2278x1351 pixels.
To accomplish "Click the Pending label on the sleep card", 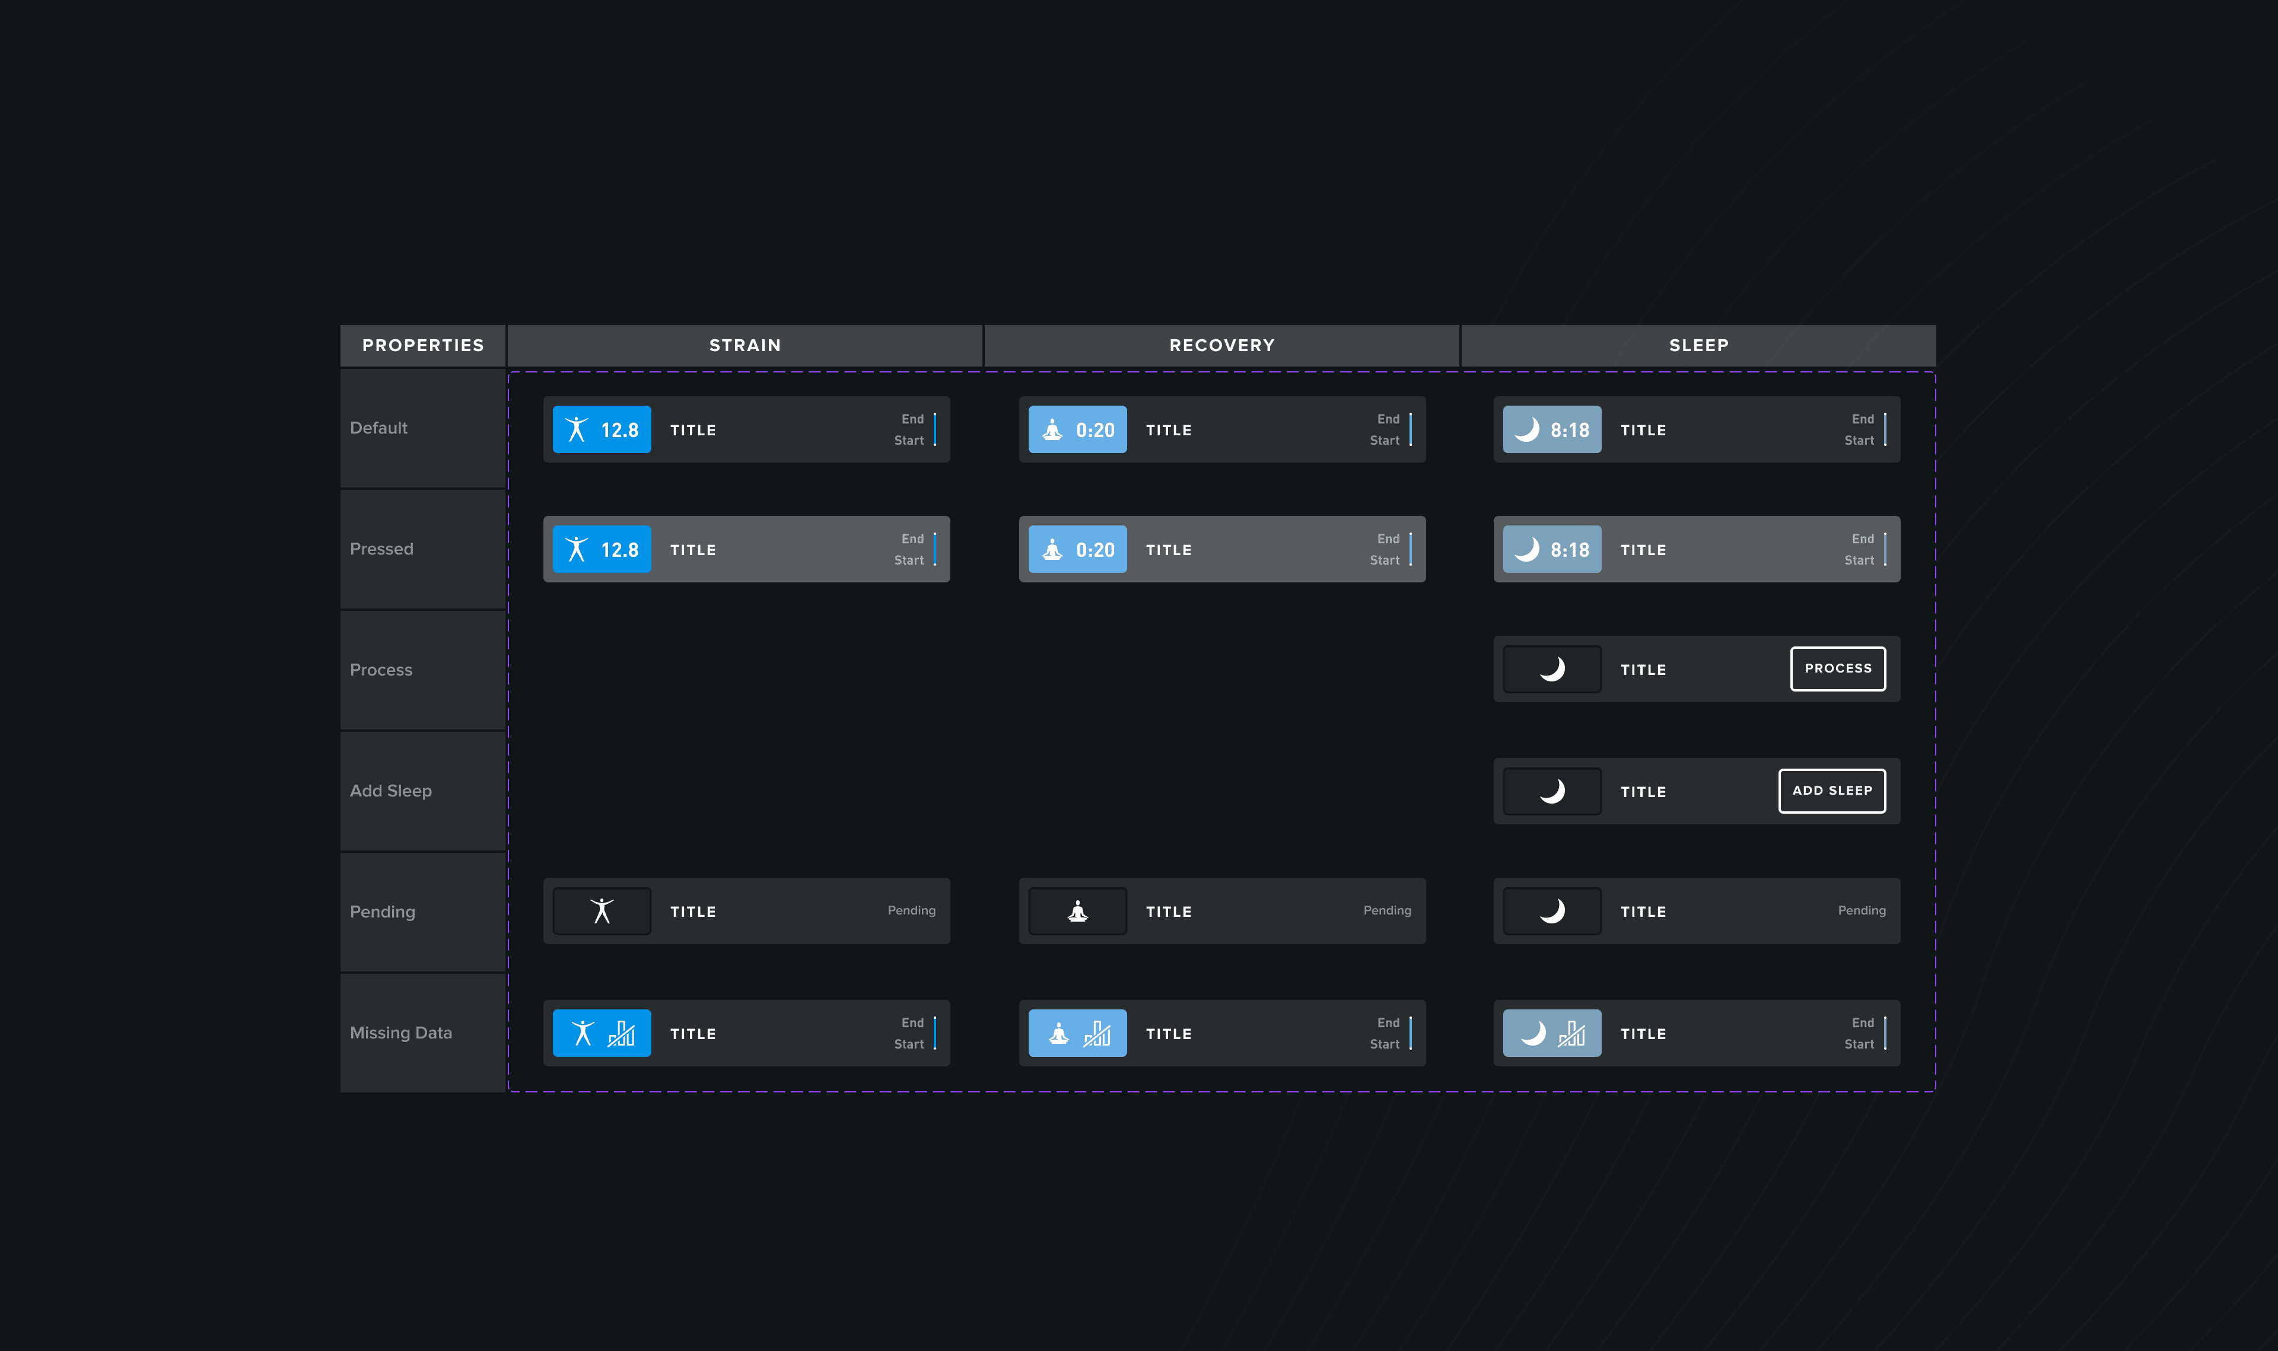I will point(1862,910).
